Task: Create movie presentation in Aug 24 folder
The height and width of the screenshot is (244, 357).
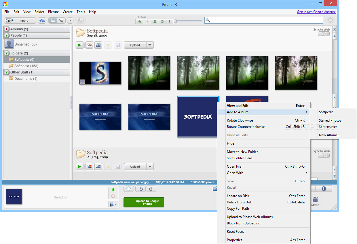Action: [98, 167]
